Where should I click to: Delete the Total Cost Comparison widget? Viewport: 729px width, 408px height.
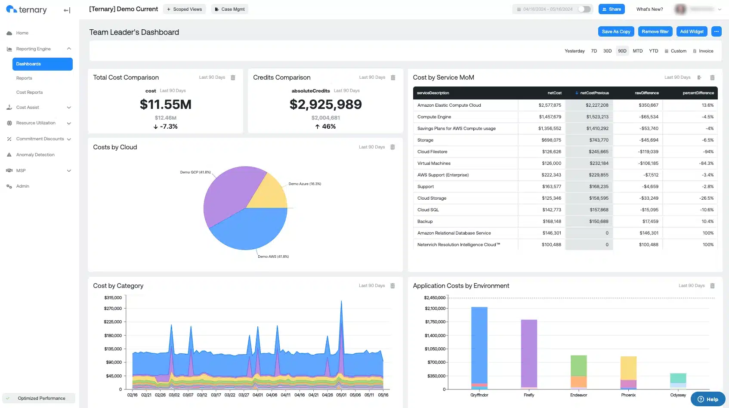[x=233, y=77]
